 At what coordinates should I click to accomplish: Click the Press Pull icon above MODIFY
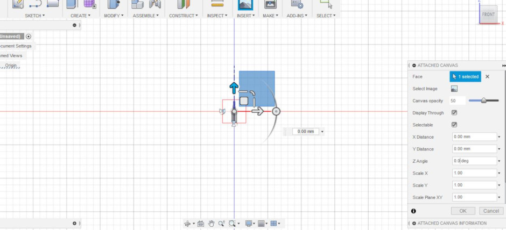[113, 4]
